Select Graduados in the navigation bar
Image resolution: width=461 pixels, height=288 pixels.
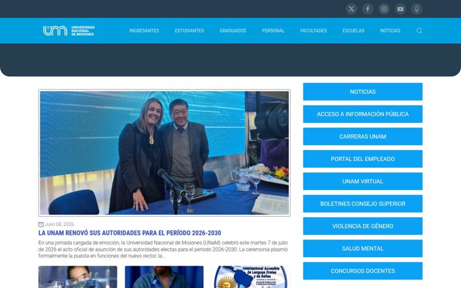tap(233, 31)
